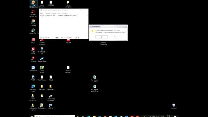This screenshot has width=208, height=117.
Task: Select the 1СФРЕШЬ document on desktop
Action: (51, 3)
